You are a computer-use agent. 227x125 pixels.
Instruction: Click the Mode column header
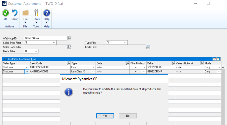[x=213, y=63]
